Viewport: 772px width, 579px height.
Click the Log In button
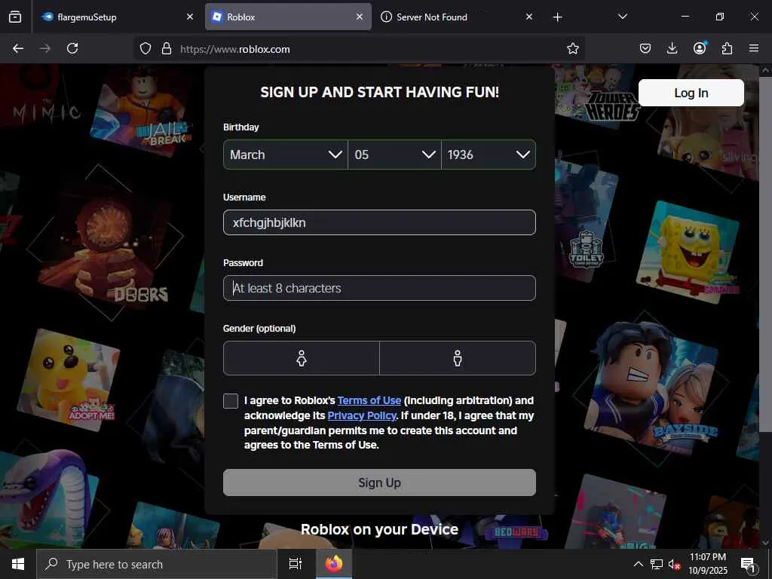(691, 93)
